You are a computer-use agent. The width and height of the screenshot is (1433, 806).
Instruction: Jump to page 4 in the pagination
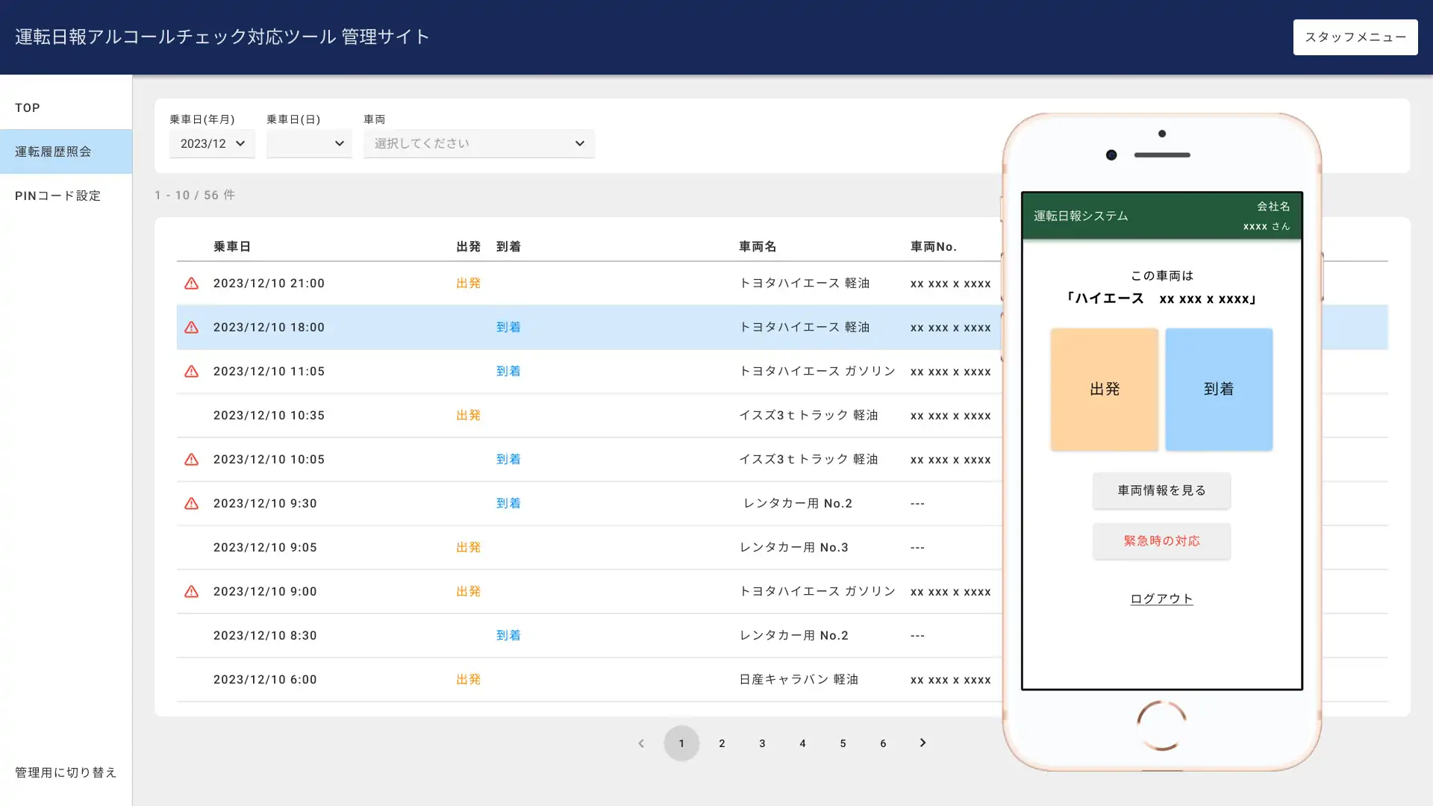802,743
